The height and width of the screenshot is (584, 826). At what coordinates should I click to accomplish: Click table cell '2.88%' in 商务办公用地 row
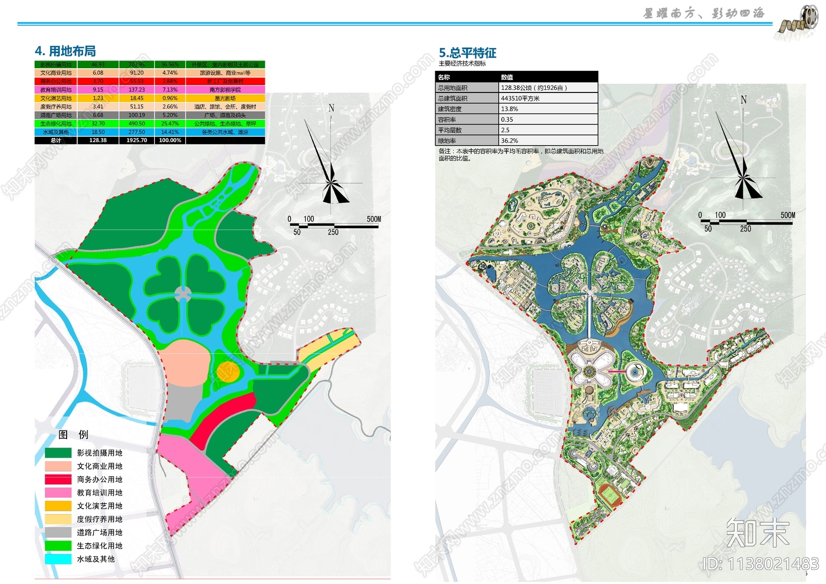pyautogui.click(x=170, y=81)
